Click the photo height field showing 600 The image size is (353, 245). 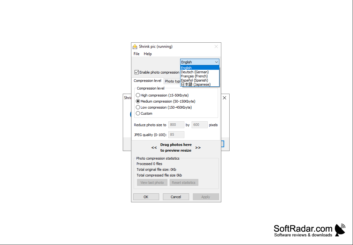click(x=200, y=125)
